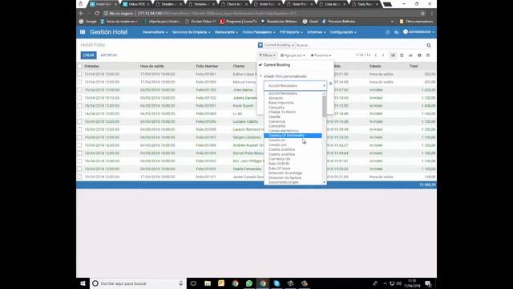Screen dimensions: 513x289
Task: Go to previous page arrow
Action: coord(376,55)
